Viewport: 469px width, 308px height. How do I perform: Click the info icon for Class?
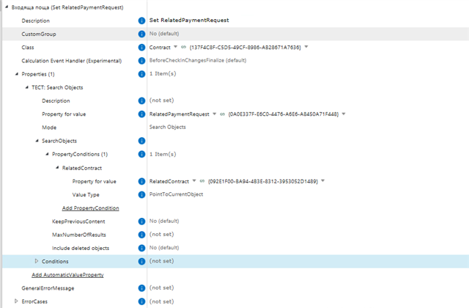(x=142, y=47)
